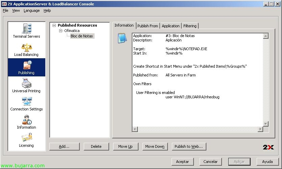Collapse the Ofimatica group node
This screenshot has width=282, height=169.
pos(60,31)
